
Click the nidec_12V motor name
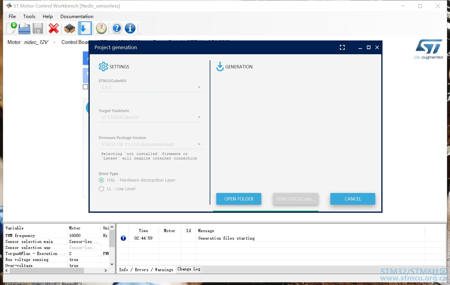36,42
